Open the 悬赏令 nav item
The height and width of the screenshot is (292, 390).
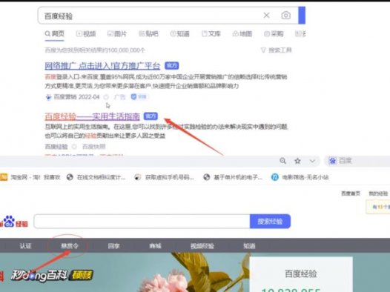tap(70, 246)
